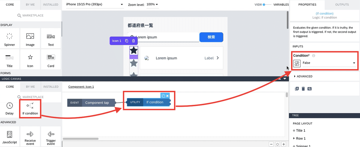Click the Condition binding type icon
Viewport: 360px width, 147px height.
[297, 63]
